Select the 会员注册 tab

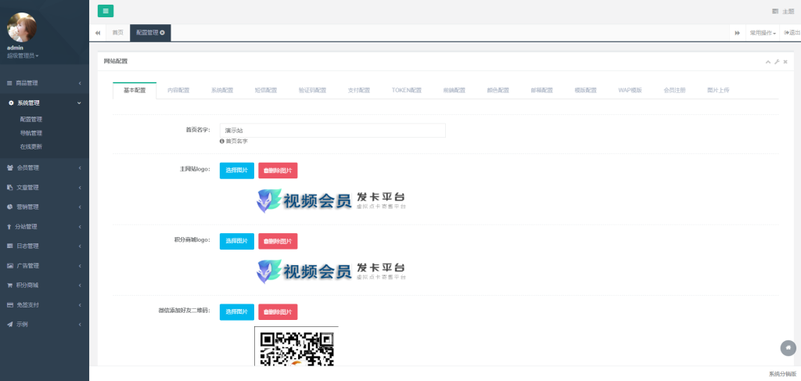point(674,91)
